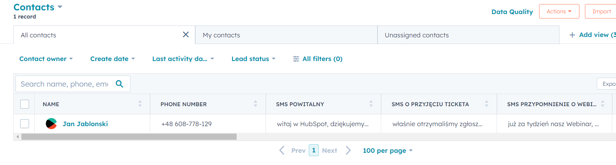Switch to My contacts tab

pyautogui.click(x=286, y=35)
